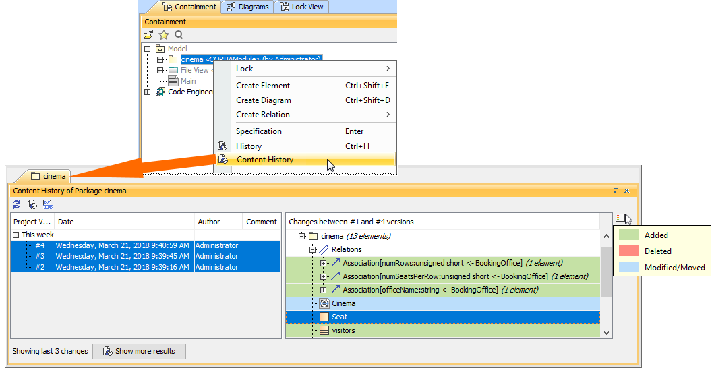Click the Code Engineering Sets icon
Screen dimensions: 712x368
160,92
